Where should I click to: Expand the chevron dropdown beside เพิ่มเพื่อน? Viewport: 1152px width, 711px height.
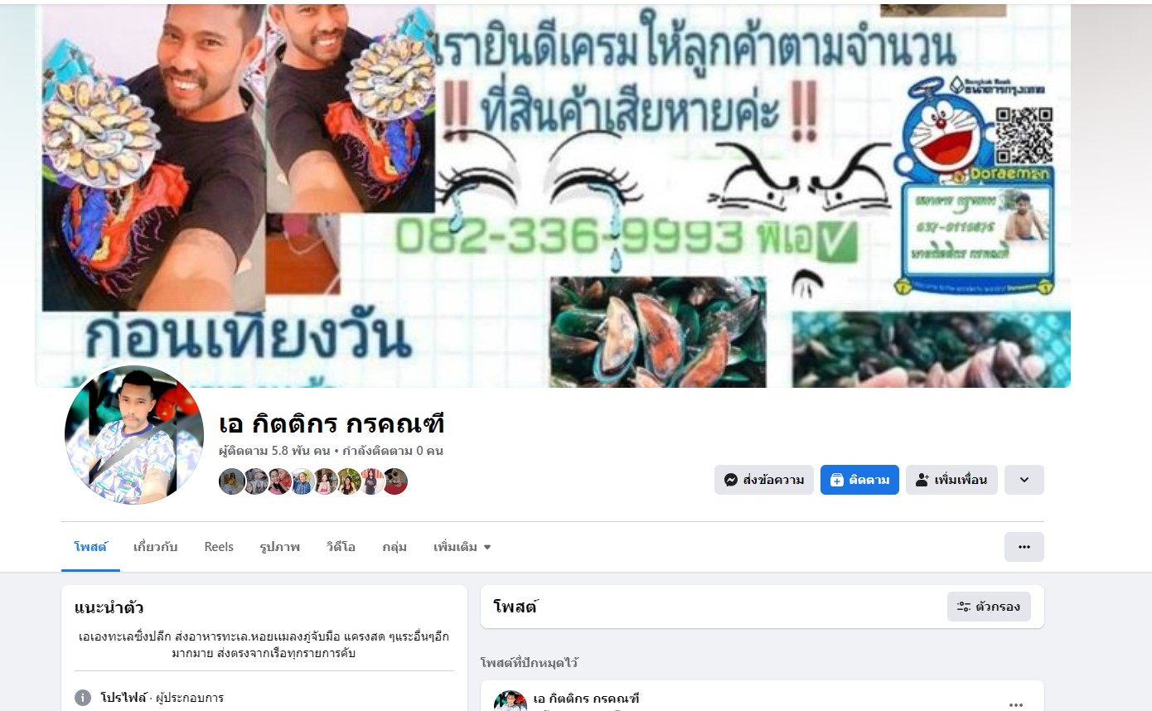[x=1024, y=480]
